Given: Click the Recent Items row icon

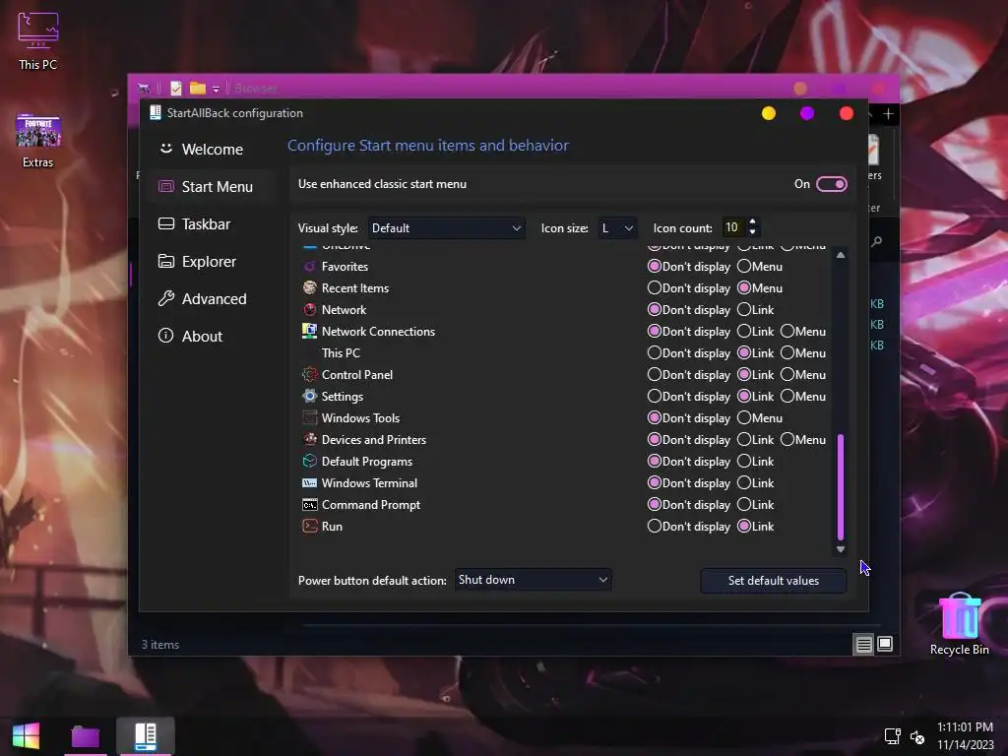Looking at the screenshot, I should 310,288.
